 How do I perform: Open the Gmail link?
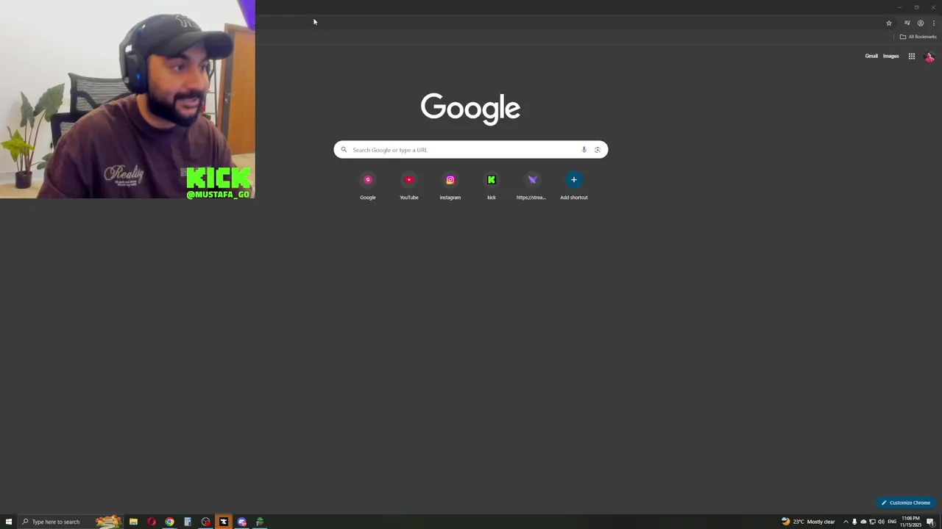coord(871,56)
